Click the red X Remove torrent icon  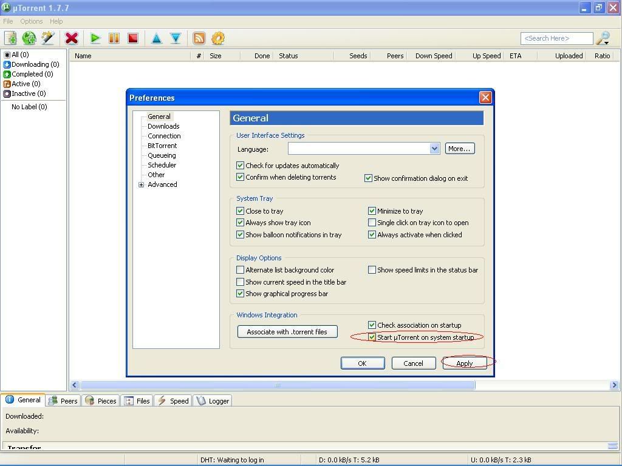[x=72, y=38]
